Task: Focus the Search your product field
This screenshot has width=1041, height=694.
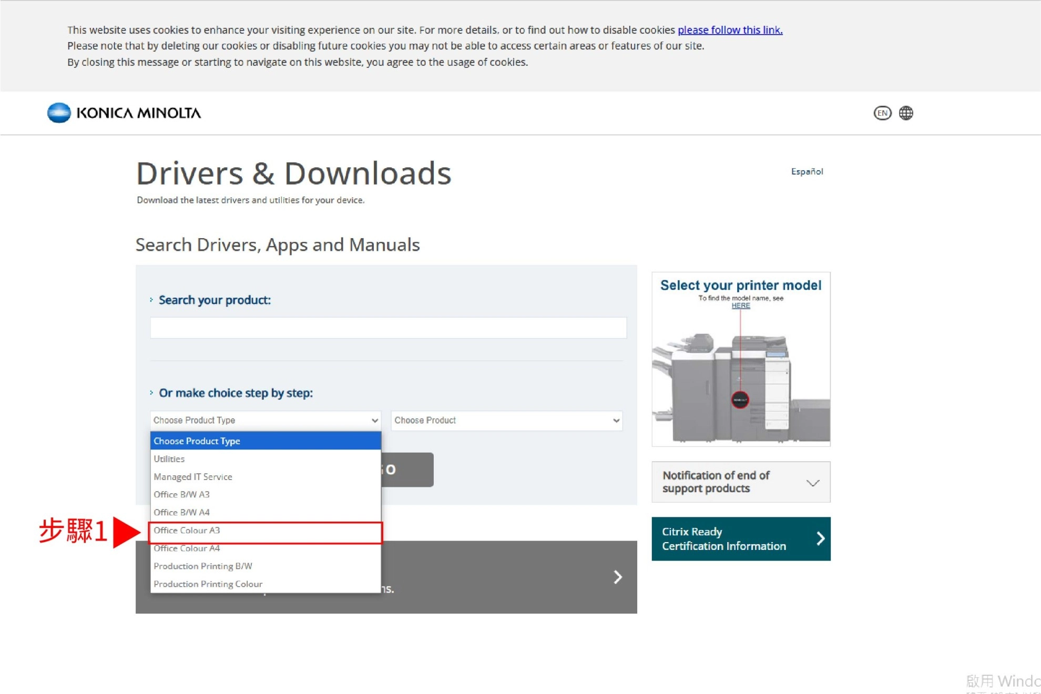Action: (388, 328)
